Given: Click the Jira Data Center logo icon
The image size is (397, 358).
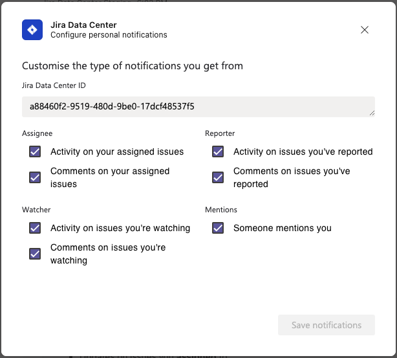Looking at the screenshot, I should [32, 30].
